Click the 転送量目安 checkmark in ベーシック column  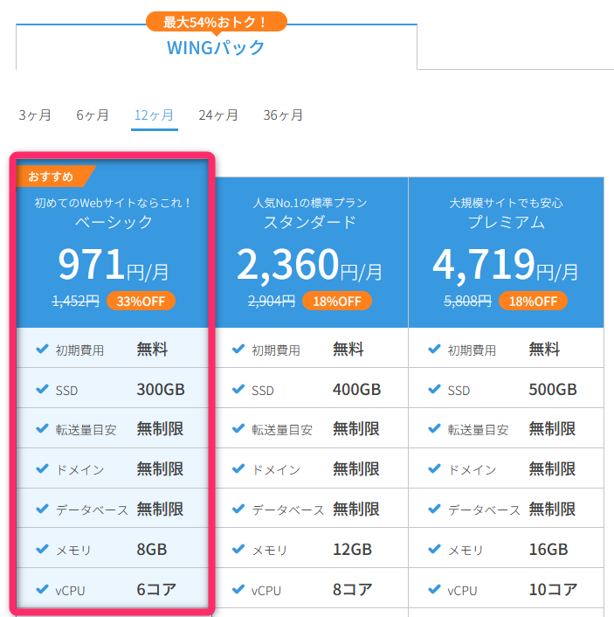42,428
